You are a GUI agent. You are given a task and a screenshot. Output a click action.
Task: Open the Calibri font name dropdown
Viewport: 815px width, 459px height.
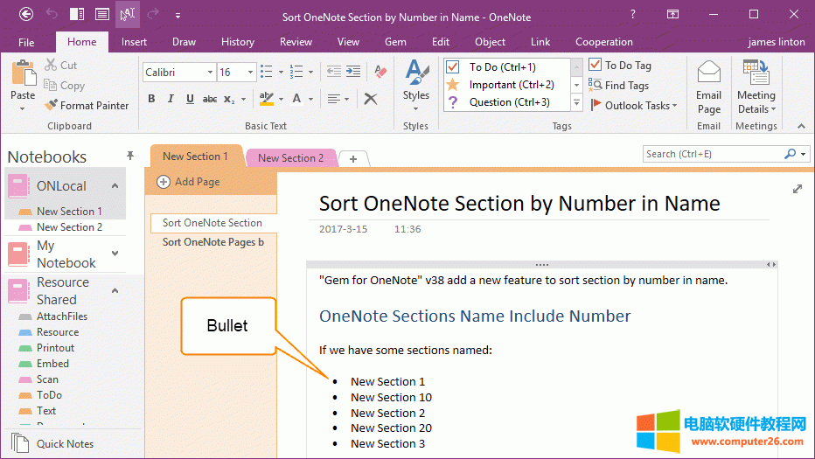210,73
